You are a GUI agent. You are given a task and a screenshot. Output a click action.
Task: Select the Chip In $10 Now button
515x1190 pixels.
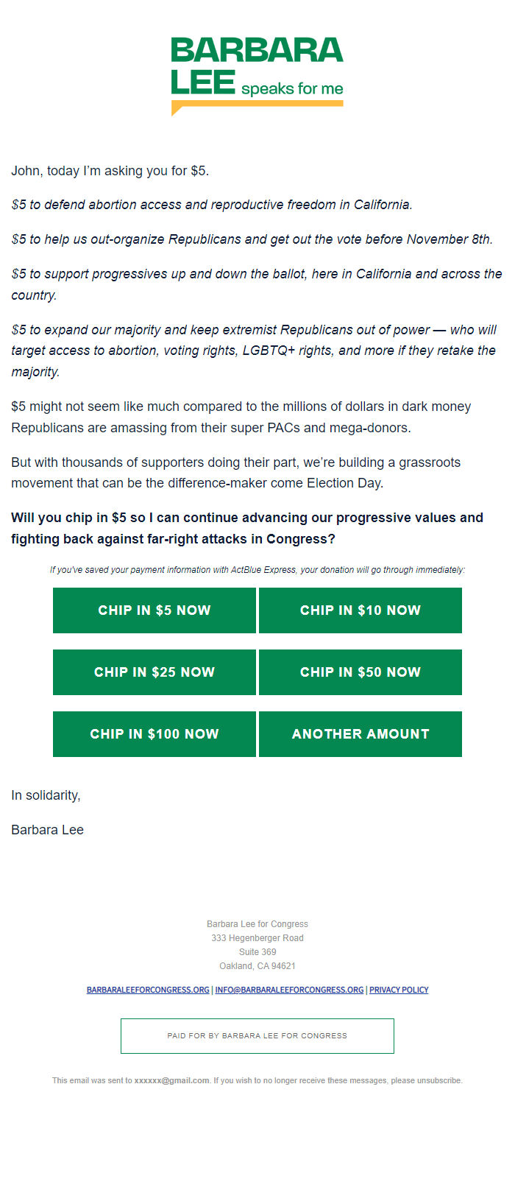click(360, 610)
